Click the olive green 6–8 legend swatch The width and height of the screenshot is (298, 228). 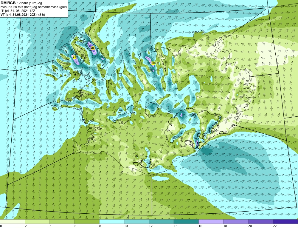click(87, 221)
